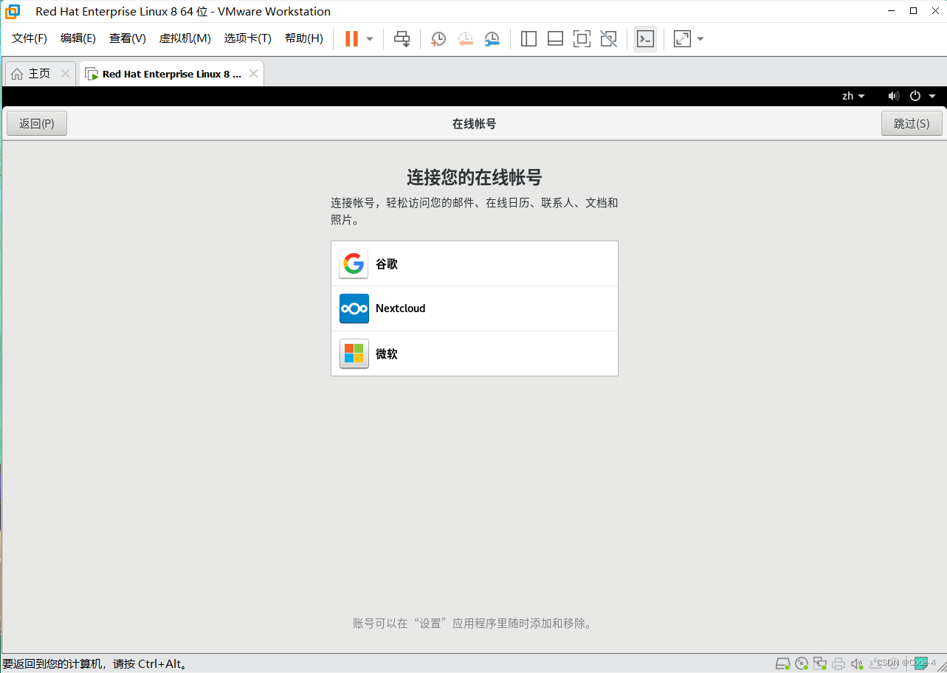947x673 pixels.
Task: Click the VMware Workstation logo in title bar
Action: [13, 11]
